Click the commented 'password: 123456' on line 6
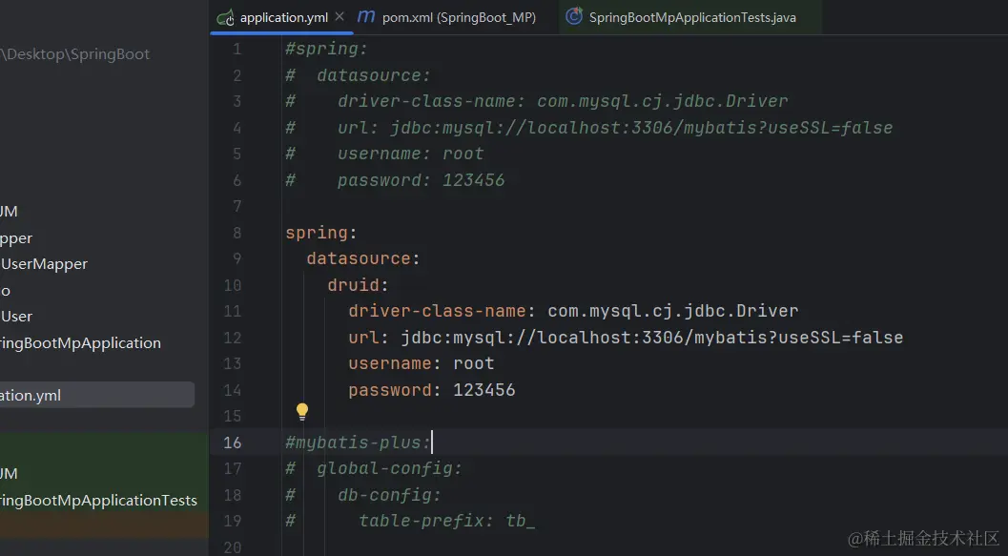The image size is (1008, 556). coord(422,180)
